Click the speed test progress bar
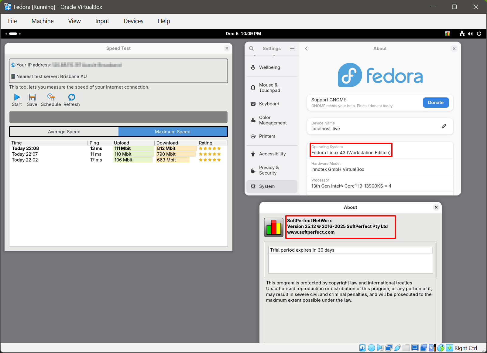487x353 pixels. pyautogui.click(x=118, y=117)
